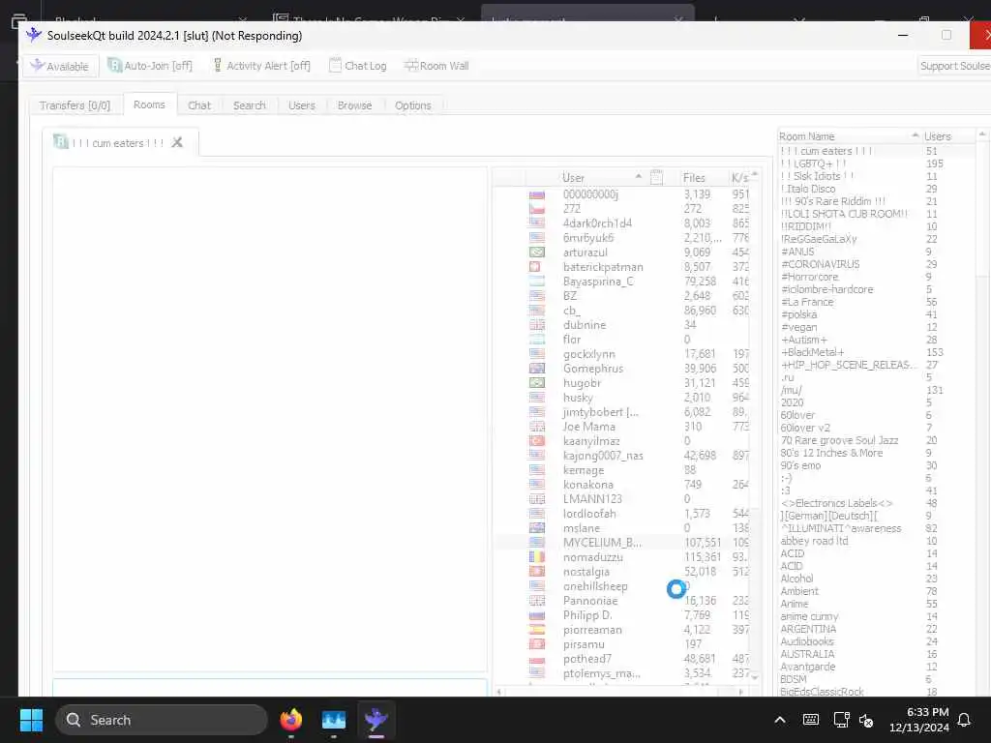Viewport: 991px width, 743px height.
Task: Click the user list vertical scrollbar
Action: tap(755, 426)
